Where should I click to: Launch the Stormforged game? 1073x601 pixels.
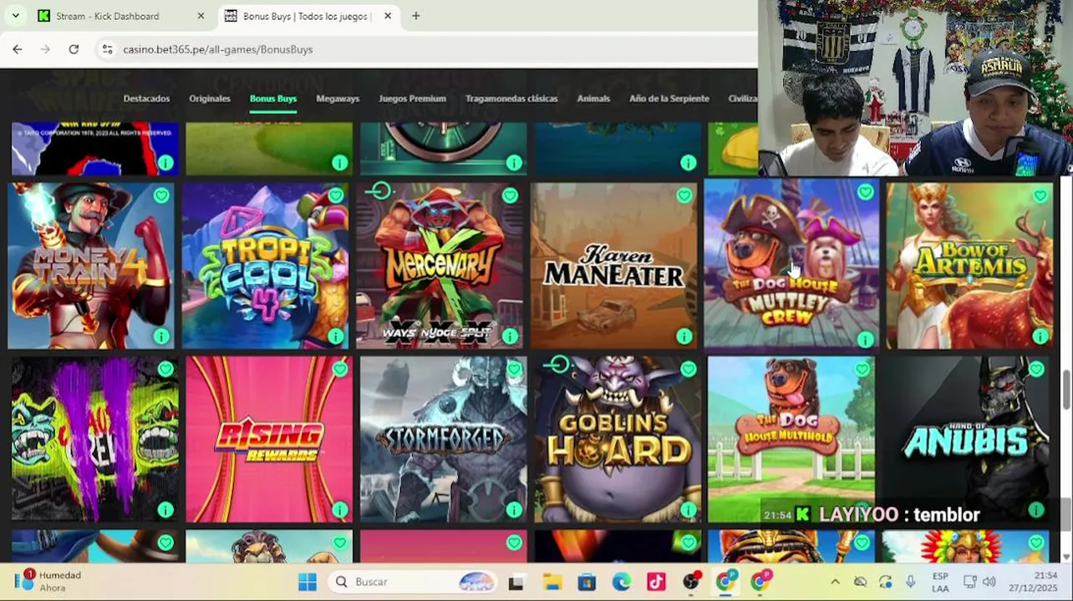[x=443, y=439]
